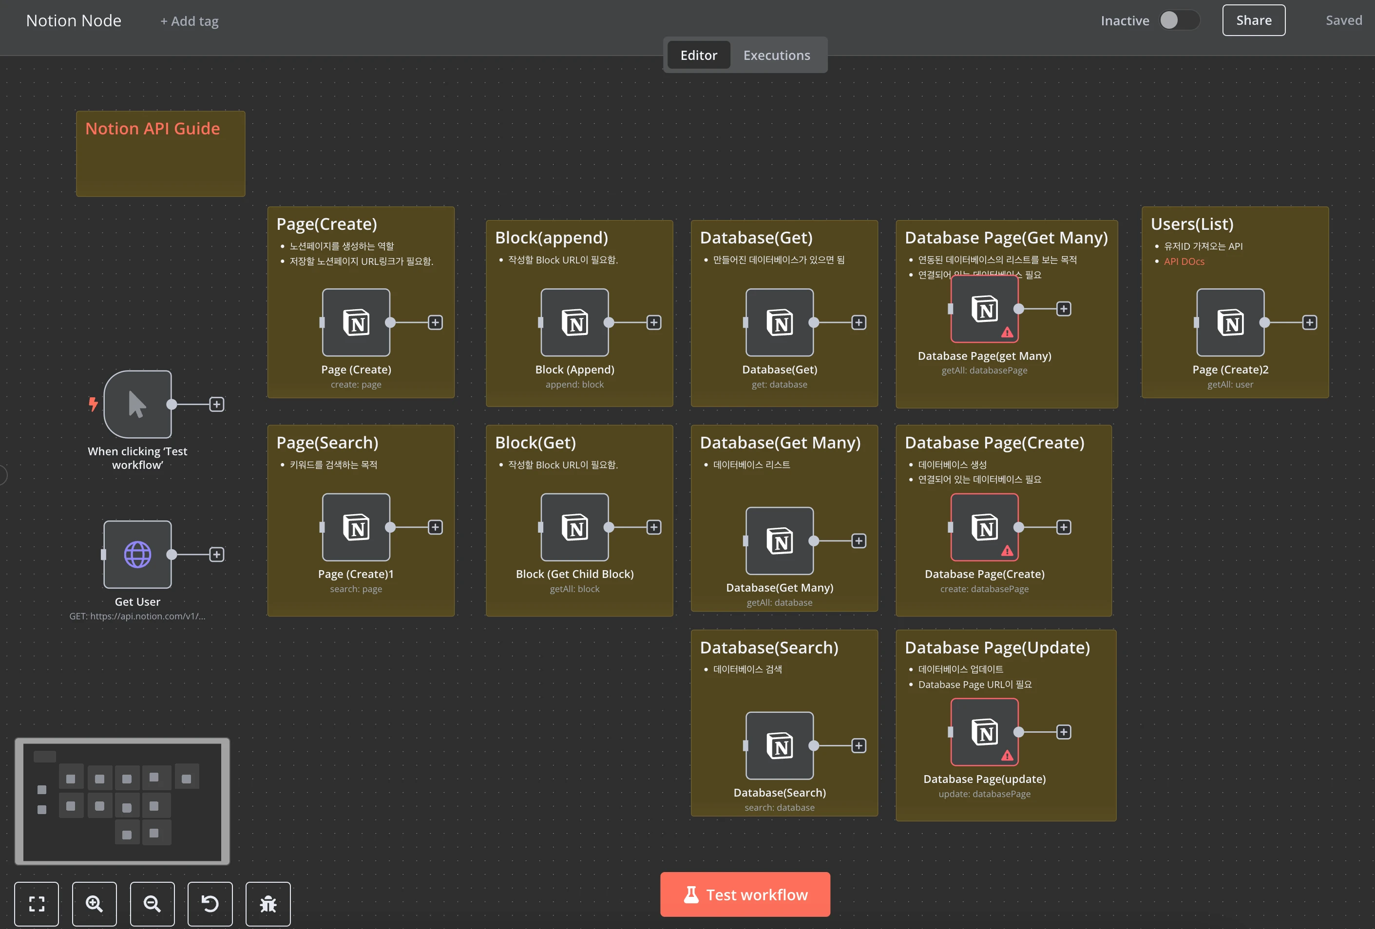Select the Page(Search) sticky note title
1375x929 pixels.
[327, 442]
